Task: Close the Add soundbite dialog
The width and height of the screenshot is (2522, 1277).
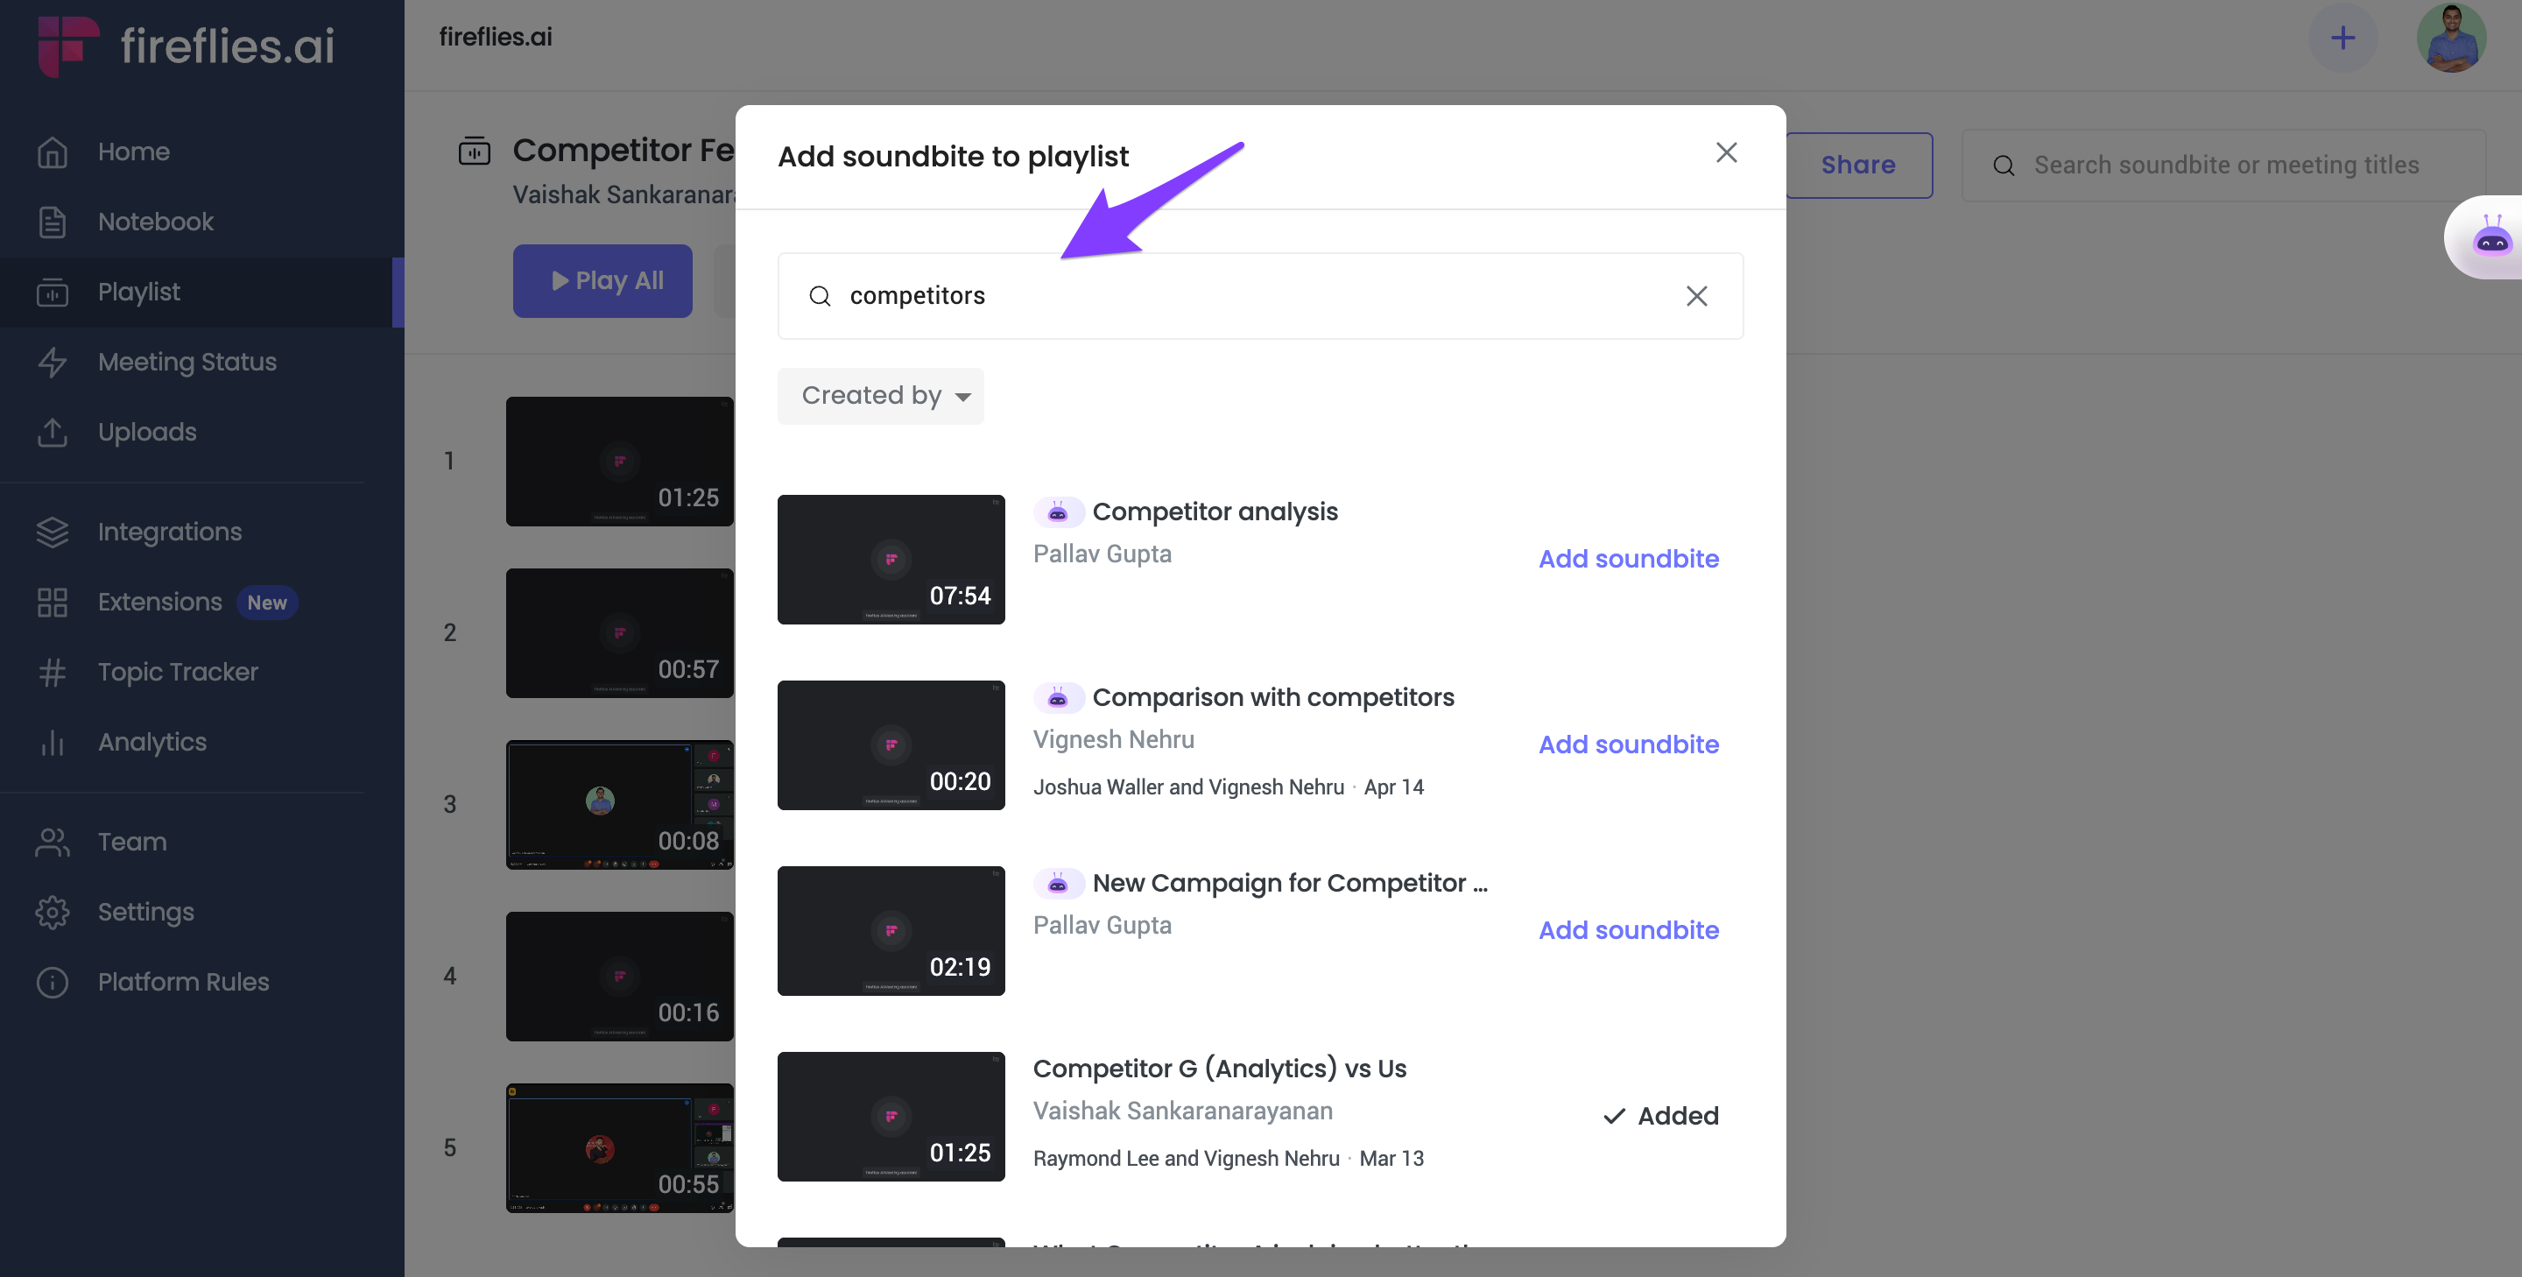Action: [x=1726, y=152]
